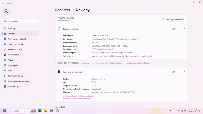This screenshot has height=114, width=203.
Task: Click Rendszer in the breadcrumb
Action: 63,10
